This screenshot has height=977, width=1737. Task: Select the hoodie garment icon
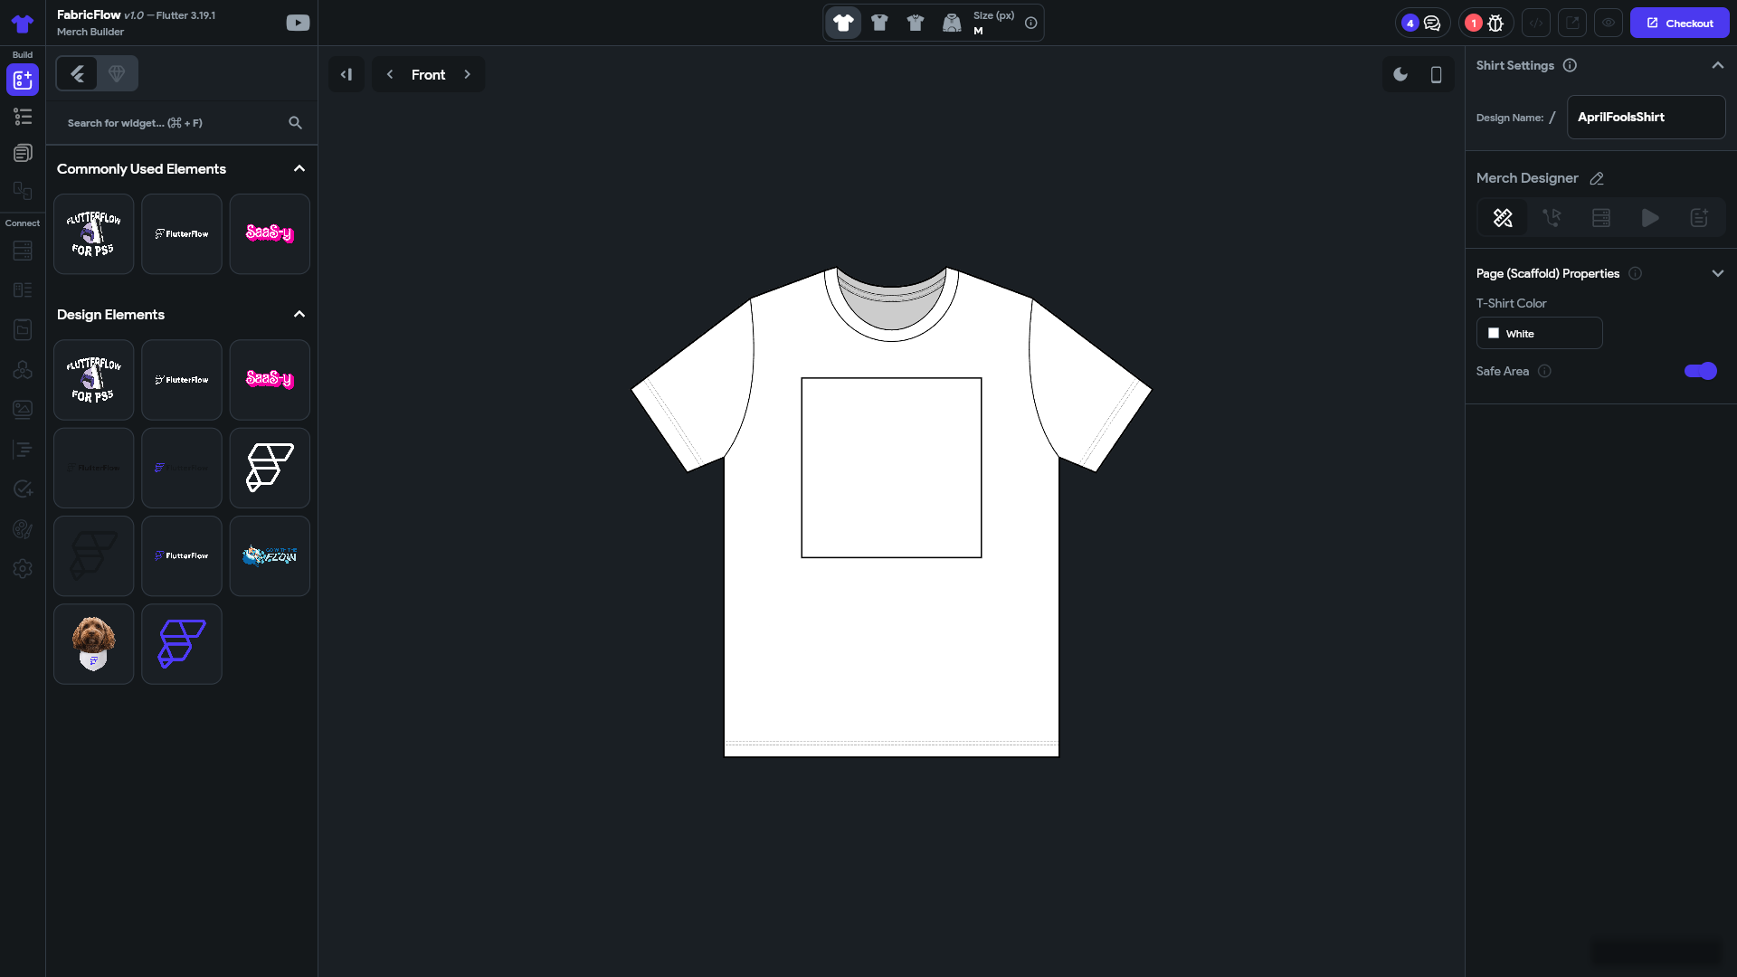[x=952, y=23]
